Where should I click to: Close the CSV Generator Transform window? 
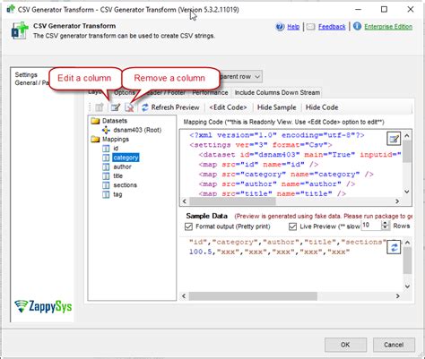(x=411, y=10)
